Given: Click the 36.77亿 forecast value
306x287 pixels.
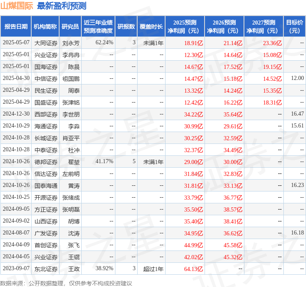Looking at the screenshot, I should (x=233, y=198).
